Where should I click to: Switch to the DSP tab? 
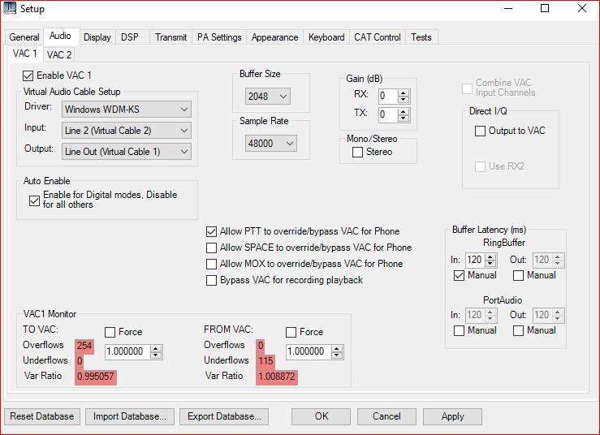[x=130, y=37]
